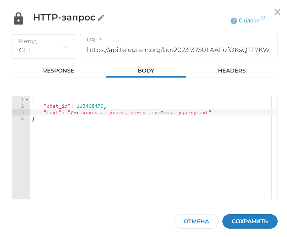Close the HTTP-запрос dialog with the X
This screenshot has height=237, width=287.
point(277,12)
